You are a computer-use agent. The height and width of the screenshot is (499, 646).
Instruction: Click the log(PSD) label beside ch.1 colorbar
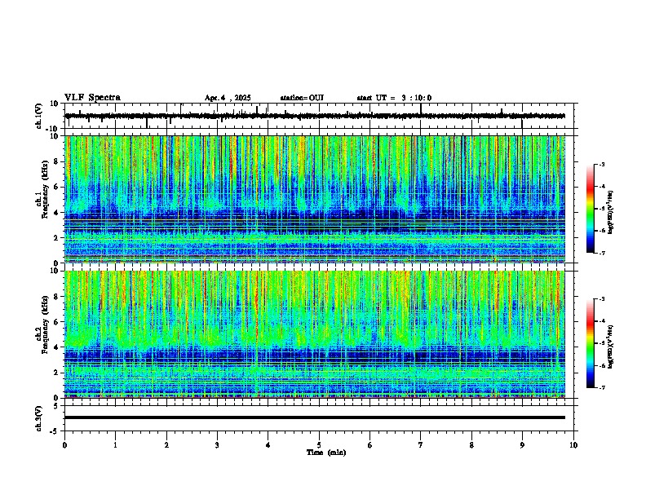coord(610,212)
